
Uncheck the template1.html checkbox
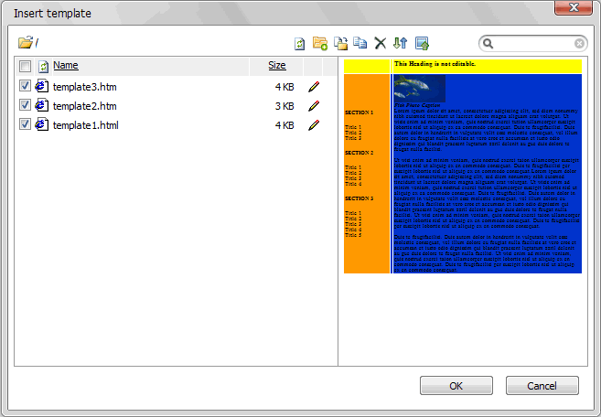pos(25,125)
